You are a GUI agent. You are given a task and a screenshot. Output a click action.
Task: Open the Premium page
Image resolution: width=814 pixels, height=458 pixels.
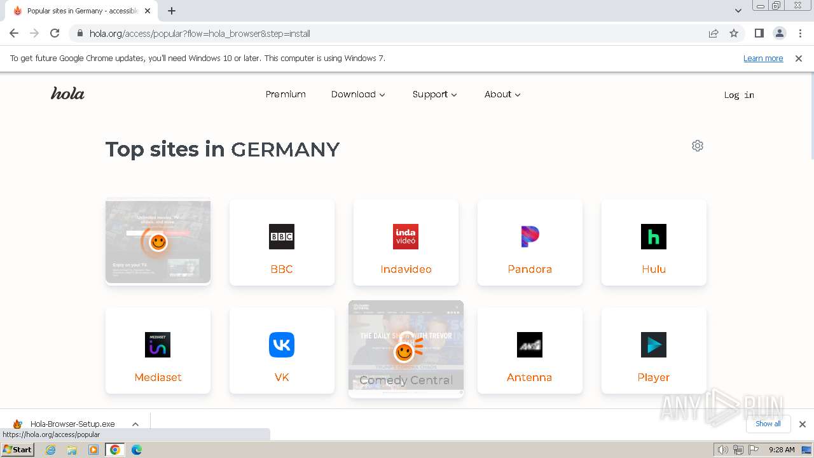286,94
